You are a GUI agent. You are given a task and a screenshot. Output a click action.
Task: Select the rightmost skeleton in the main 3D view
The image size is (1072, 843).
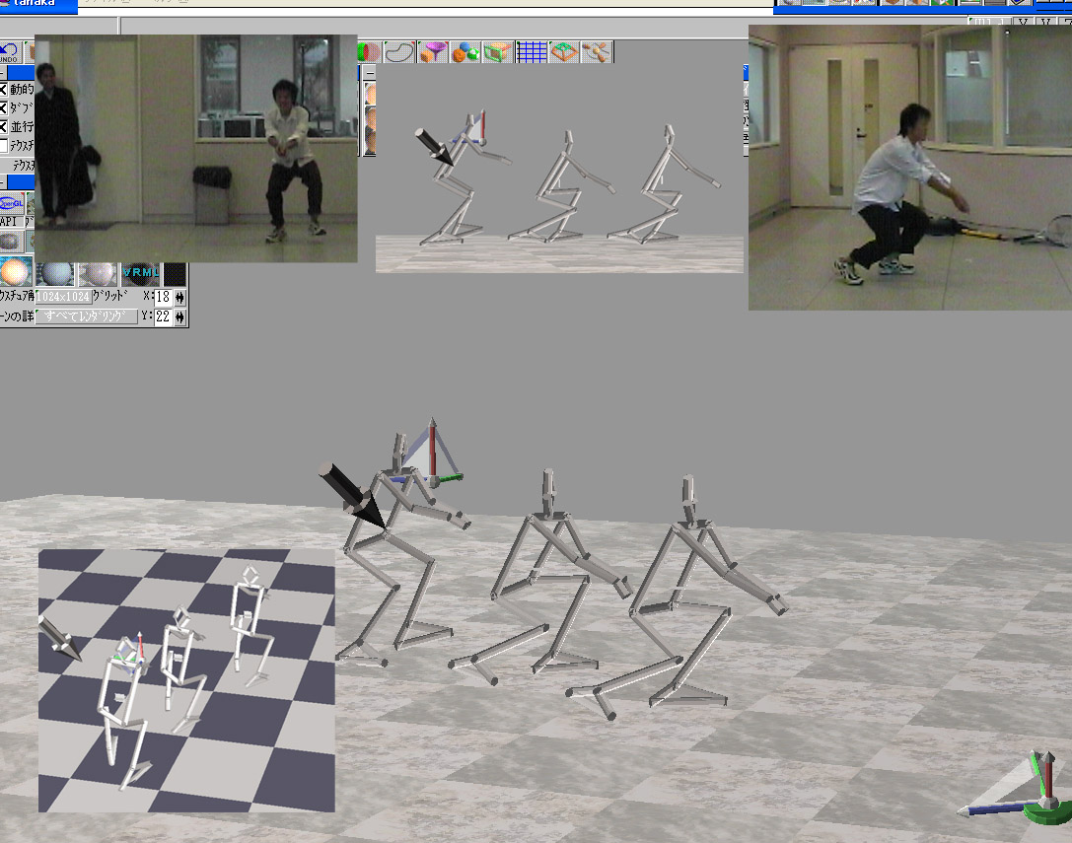[677, 598]
